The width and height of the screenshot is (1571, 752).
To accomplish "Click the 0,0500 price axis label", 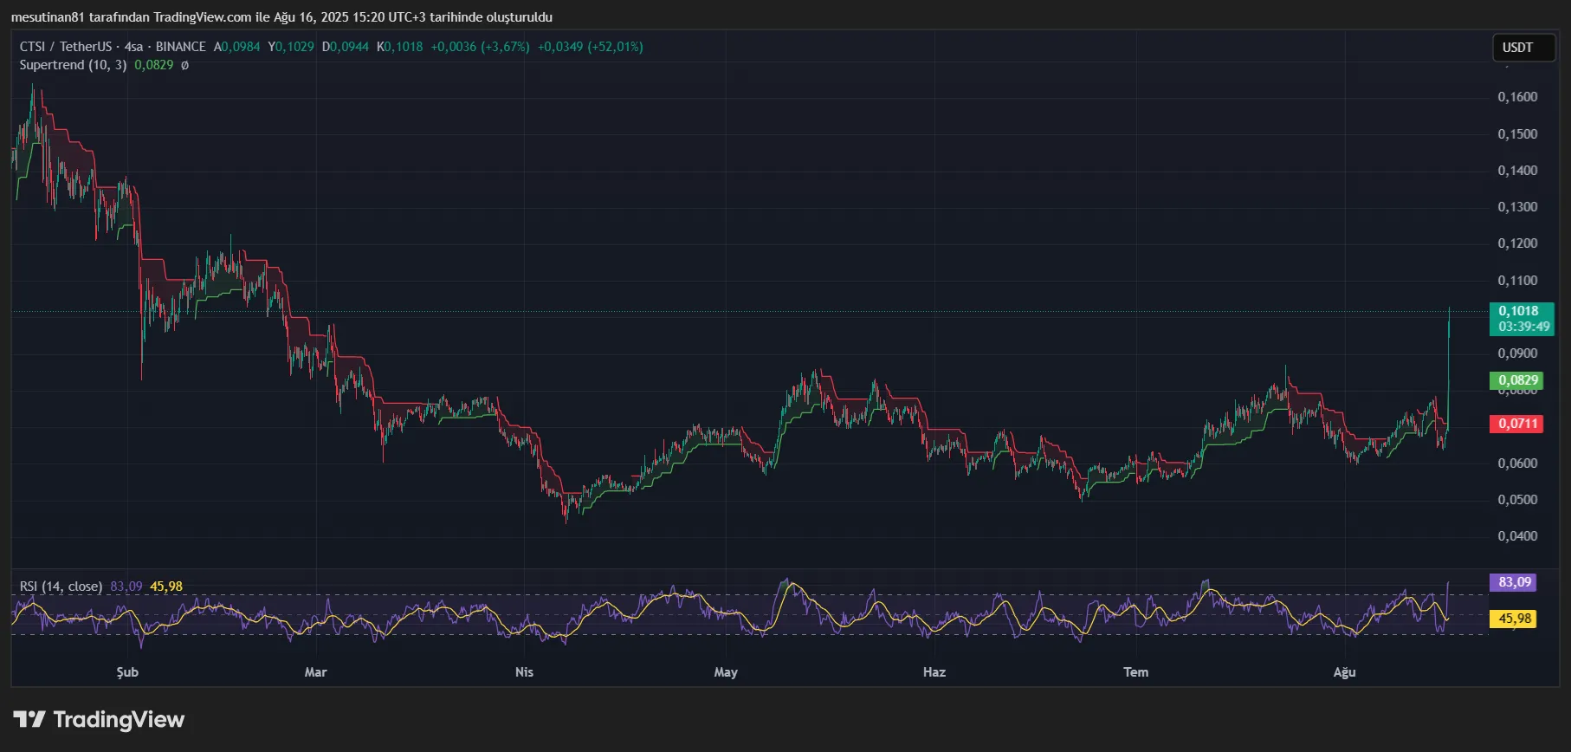I will [x=1518, y=500].
